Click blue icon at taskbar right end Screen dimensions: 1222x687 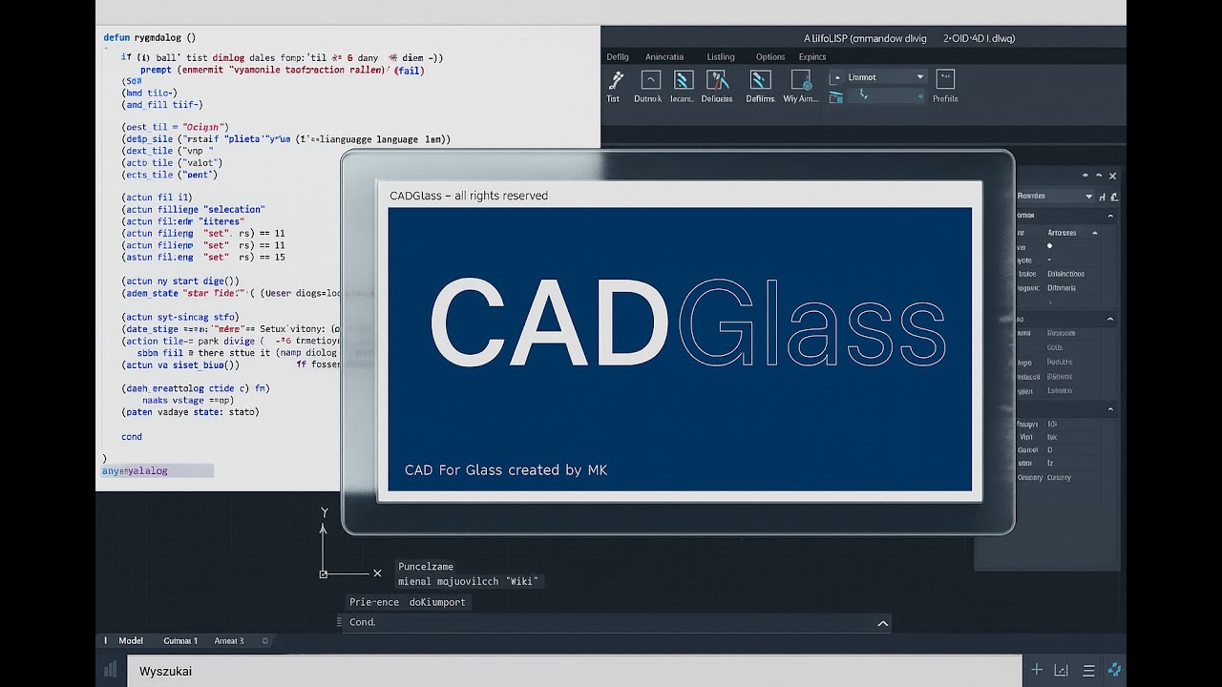1113,670
